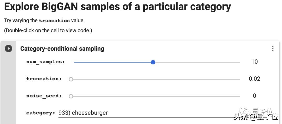The height and width of the screenshot is (124, 282).
Task: Click the Explore BigGAN samples heading
Action: tap(118, 7)
